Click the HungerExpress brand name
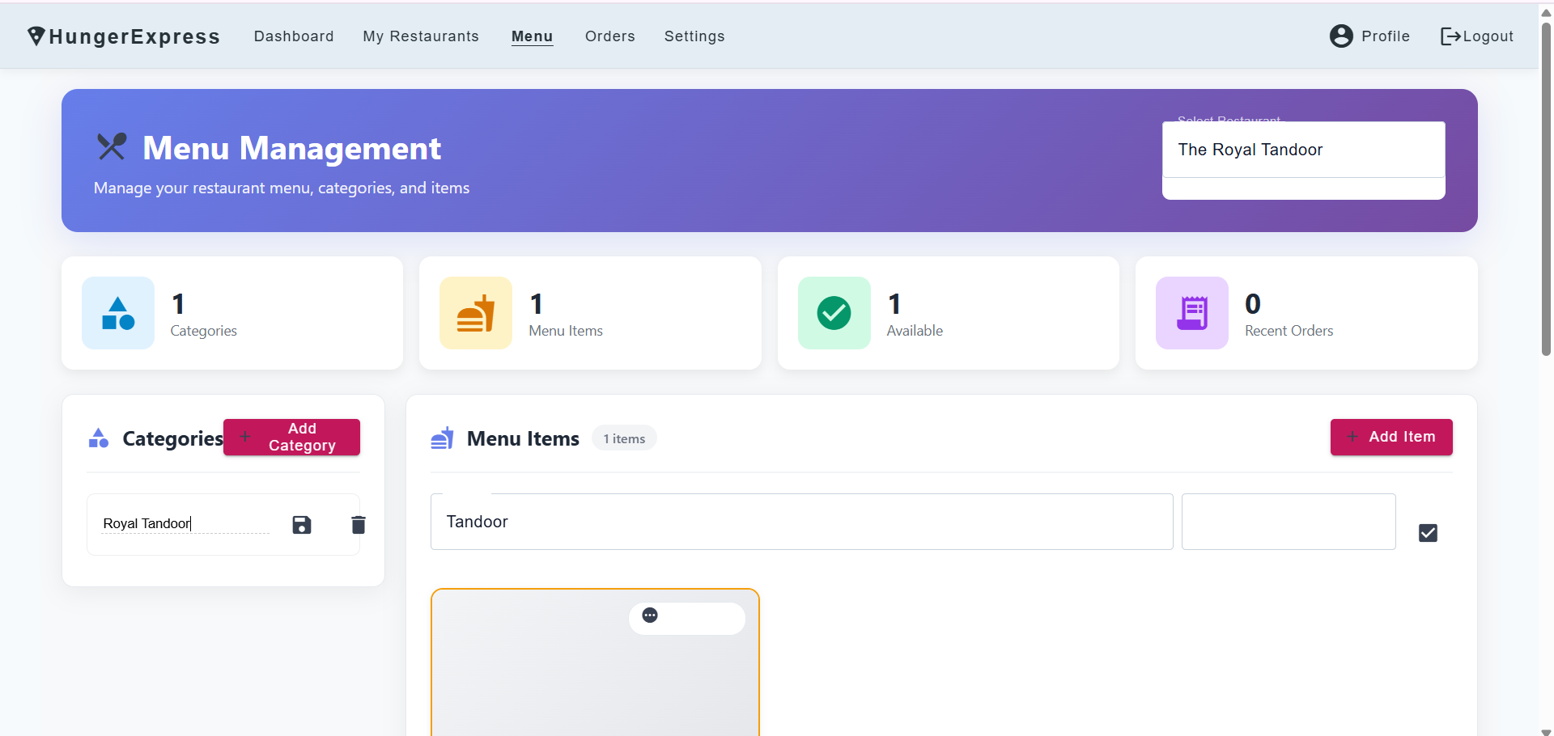 tap(134, 36)
